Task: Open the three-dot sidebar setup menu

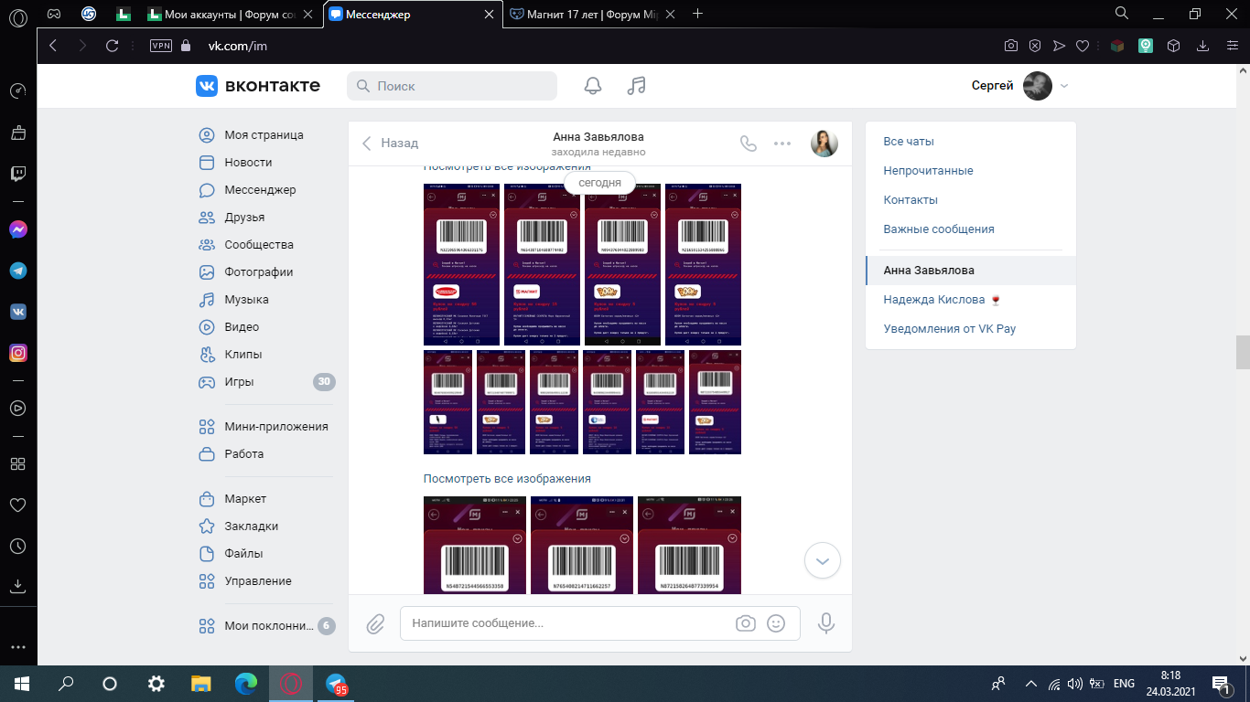Action: tap(17, 646)
